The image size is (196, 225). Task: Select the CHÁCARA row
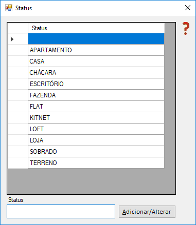(96, 73)
